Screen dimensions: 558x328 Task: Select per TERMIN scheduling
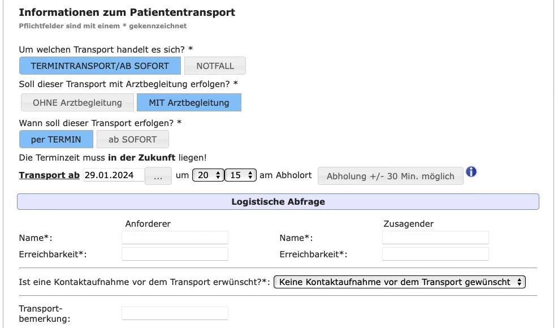56,140
